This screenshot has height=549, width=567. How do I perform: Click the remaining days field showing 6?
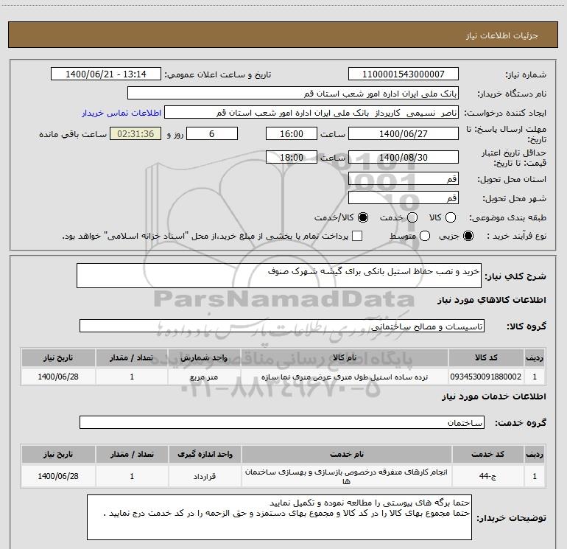click(212, 133)
